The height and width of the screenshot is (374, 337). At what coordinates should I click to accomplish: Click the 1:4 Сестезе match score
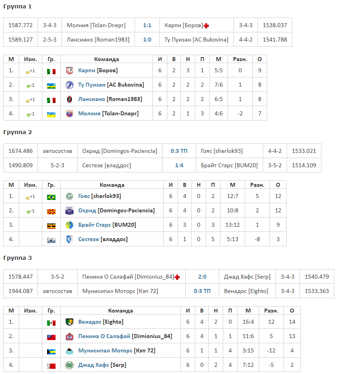coord(179,165)
